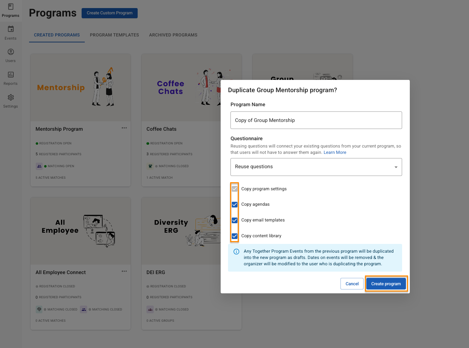Toggle the Copy email templates checkbox

tap(235, 220)
